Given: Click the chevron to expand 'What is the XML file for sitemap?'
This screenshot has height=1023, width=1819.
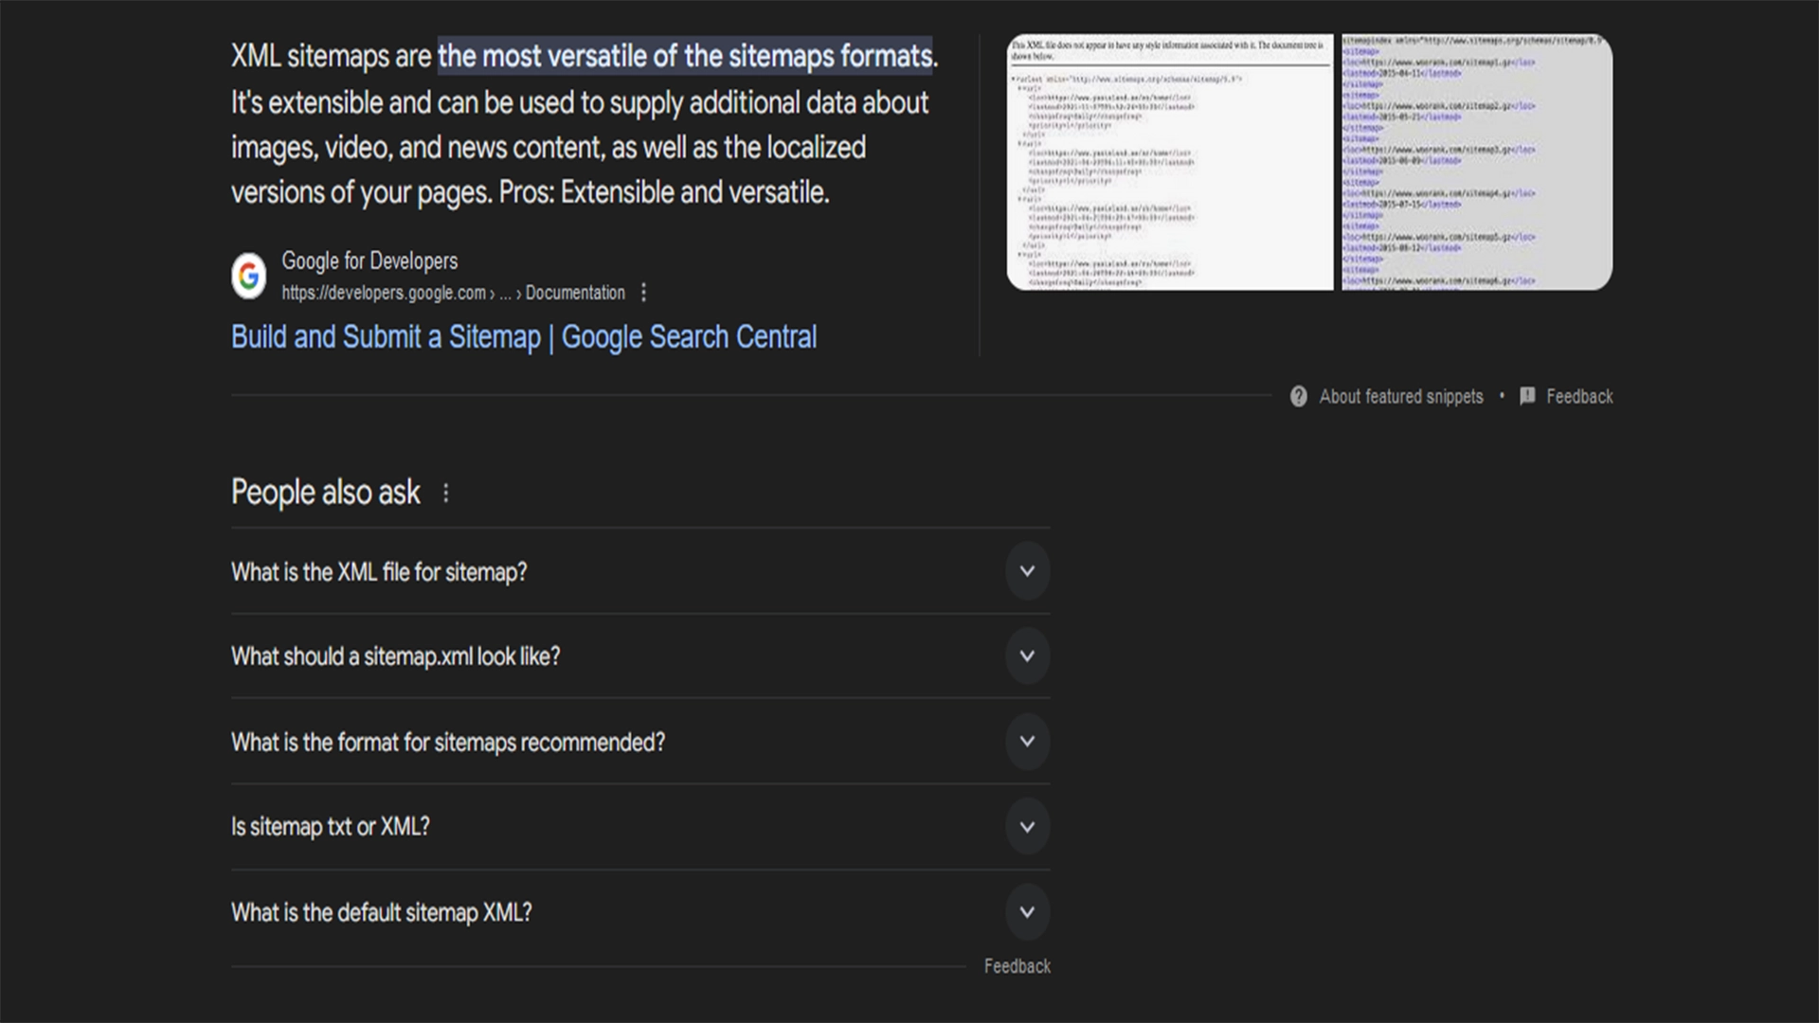Looking at the screenshot, I should click(x=1028, y=572).
